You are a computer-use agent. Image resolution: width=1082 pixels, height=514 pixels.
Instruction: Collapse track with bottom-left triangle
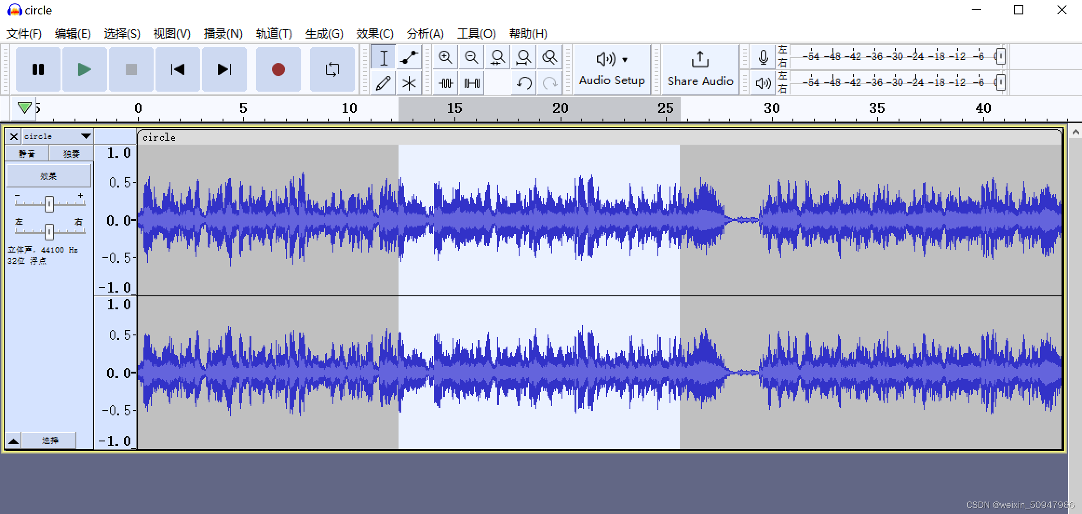pyautogui.click(x=14, y=441)
